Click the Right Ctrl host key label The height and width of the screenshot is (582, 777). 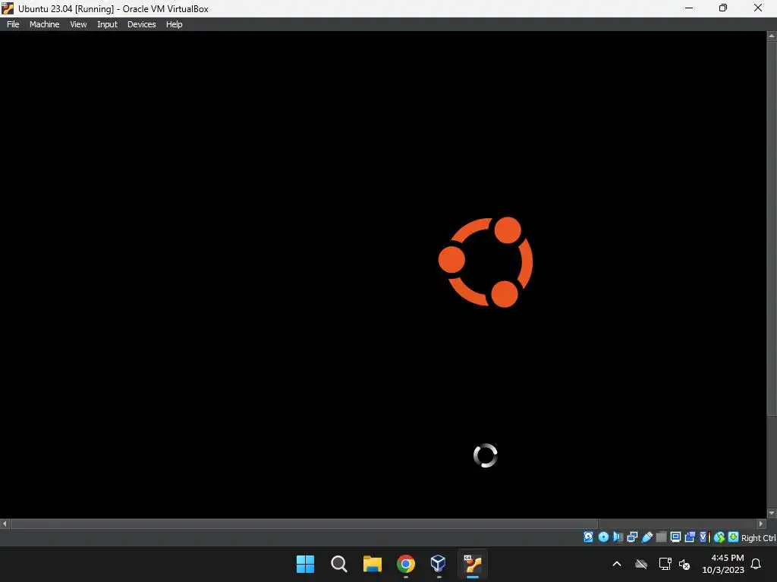tap(758, 538)
